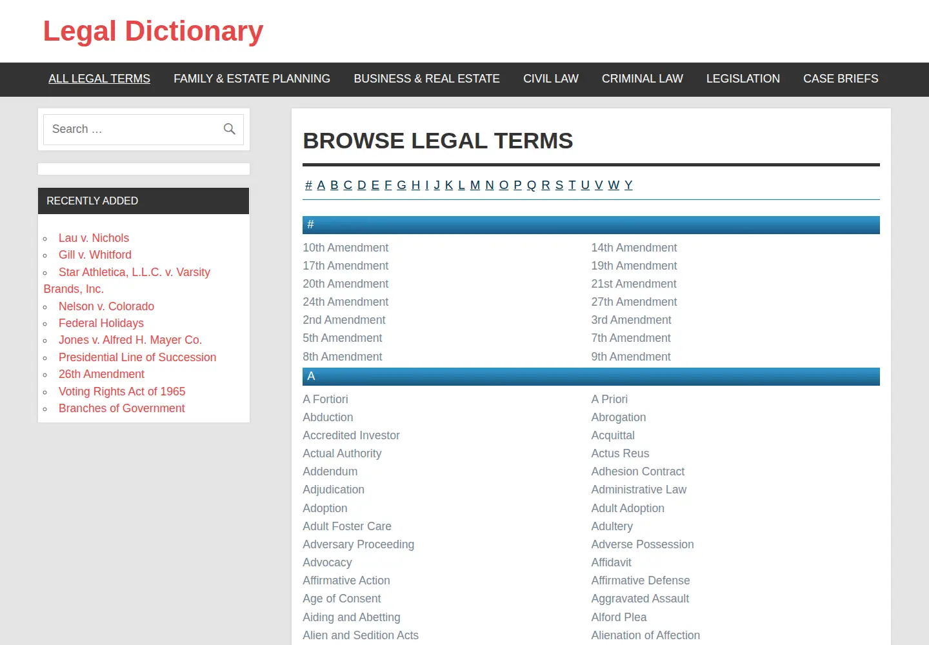Viewport: 929px width, 645px height.
Task: Open the 14th Amendment term
Action: pyautogui.click(x=634, y=248)
